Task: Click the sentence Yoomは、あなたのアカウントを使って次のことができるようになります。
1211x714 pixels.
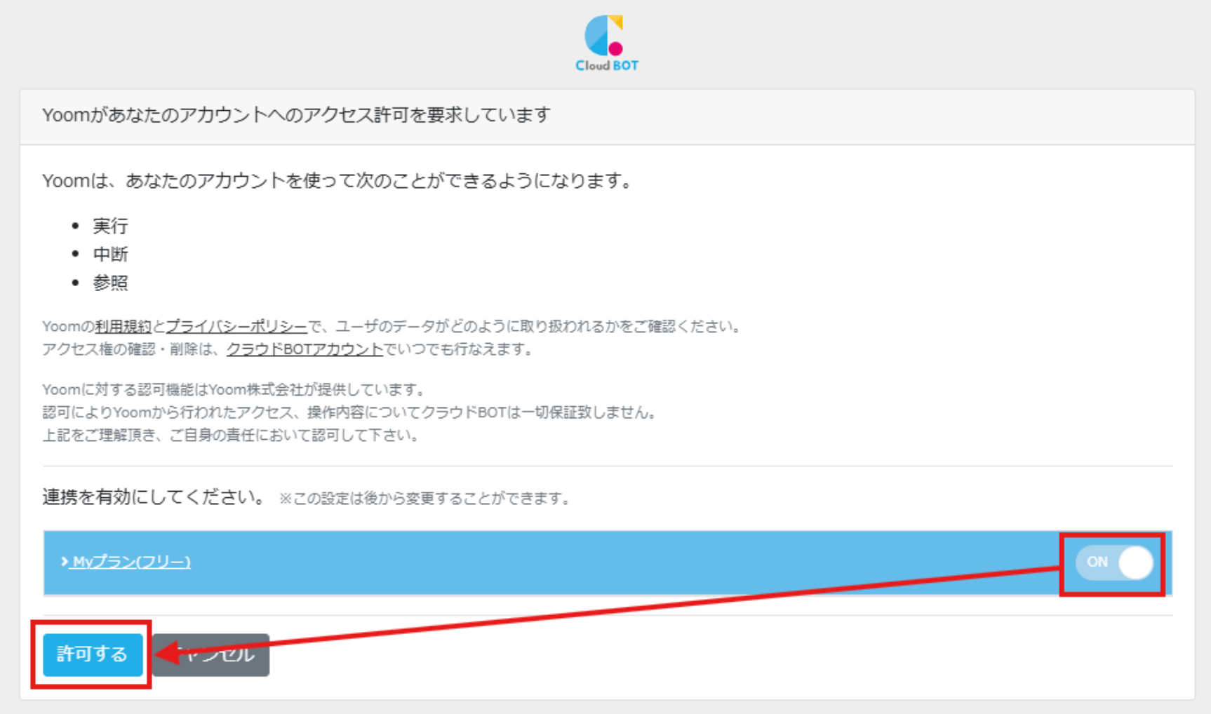Action: (x=338, y=181)
